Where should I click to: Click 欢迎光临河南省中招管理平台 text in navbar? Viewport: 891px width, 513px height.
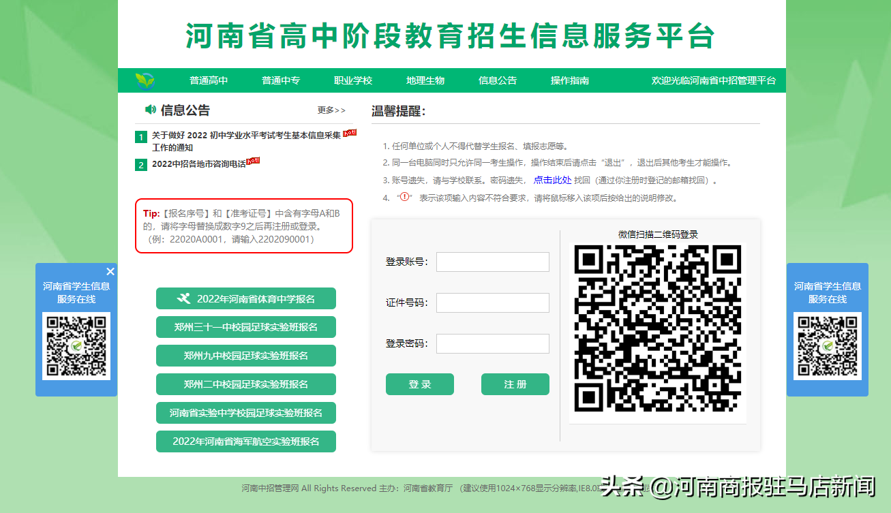tap(714, 80)
